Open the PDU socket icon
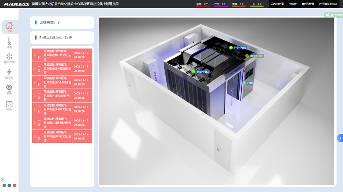The width and height of the screenshot is (343, 192). [9, 105]
